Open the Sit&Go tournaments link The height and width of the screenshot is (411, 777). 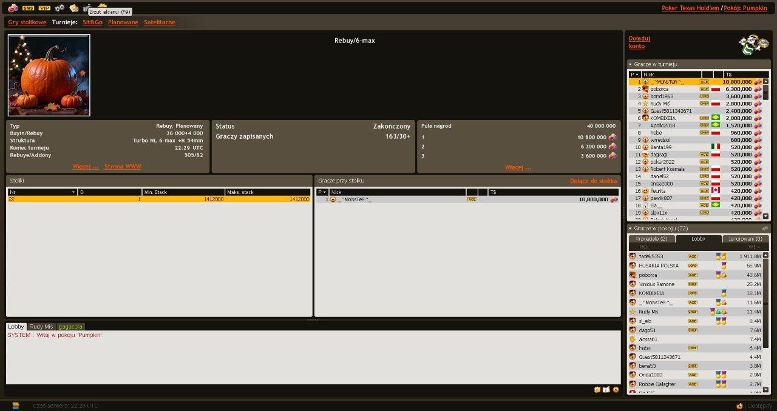tap(92, 22)
